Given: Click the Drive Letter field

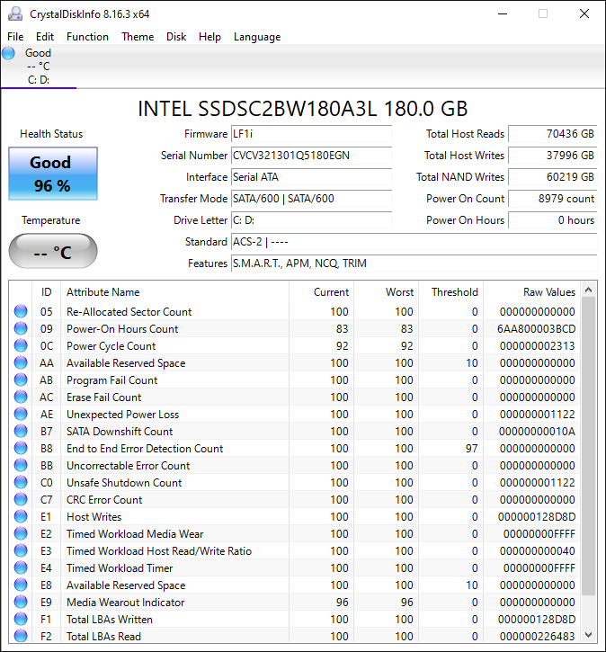Looking at the screenshot, I should coord(311,220).
